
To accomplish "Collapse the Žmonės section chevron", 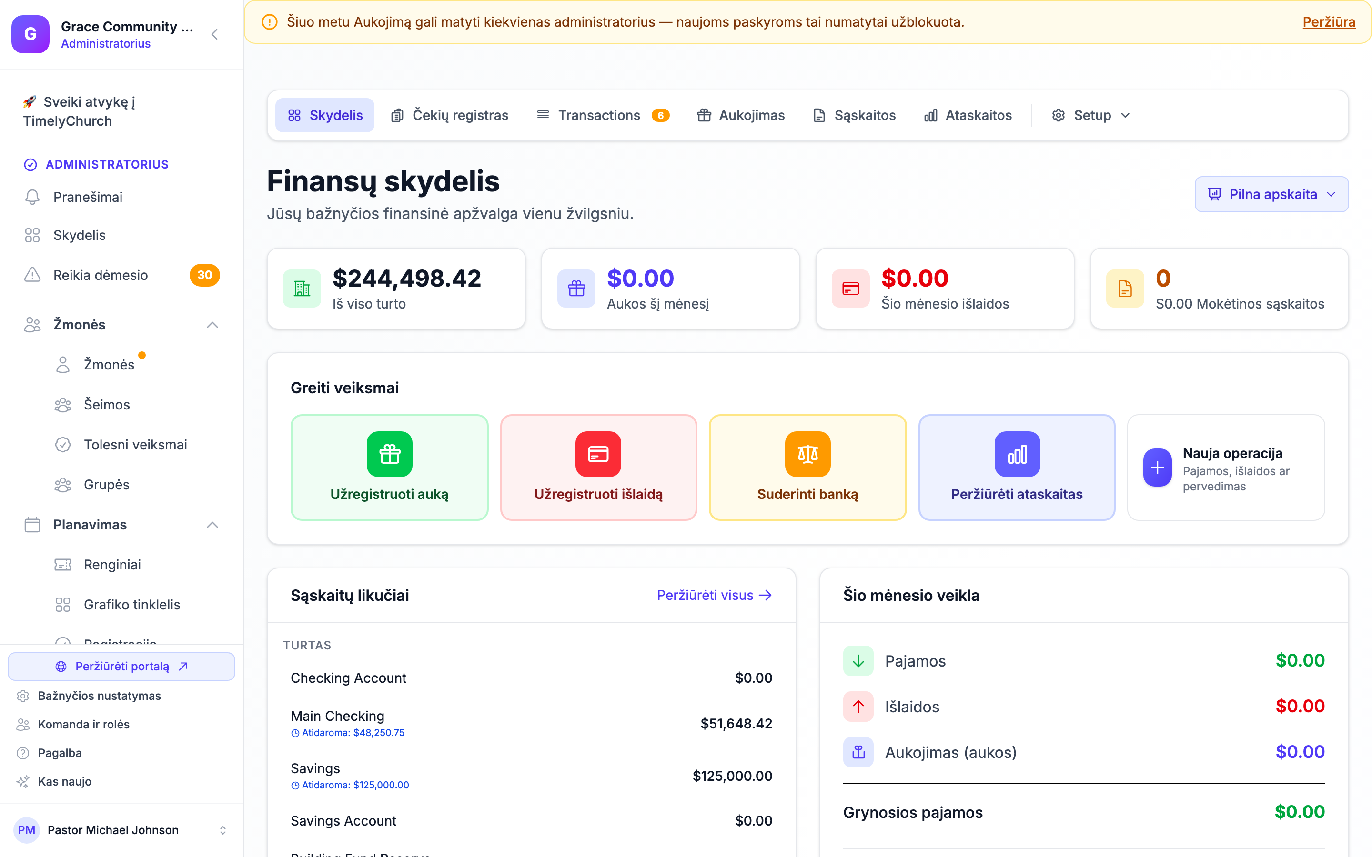I will click(212, 325).
